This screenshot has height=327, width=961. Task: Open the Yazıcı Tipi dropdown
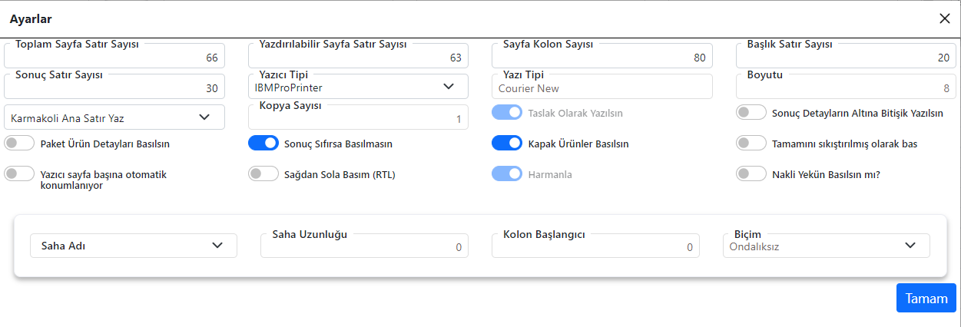[x=358, y=87]
